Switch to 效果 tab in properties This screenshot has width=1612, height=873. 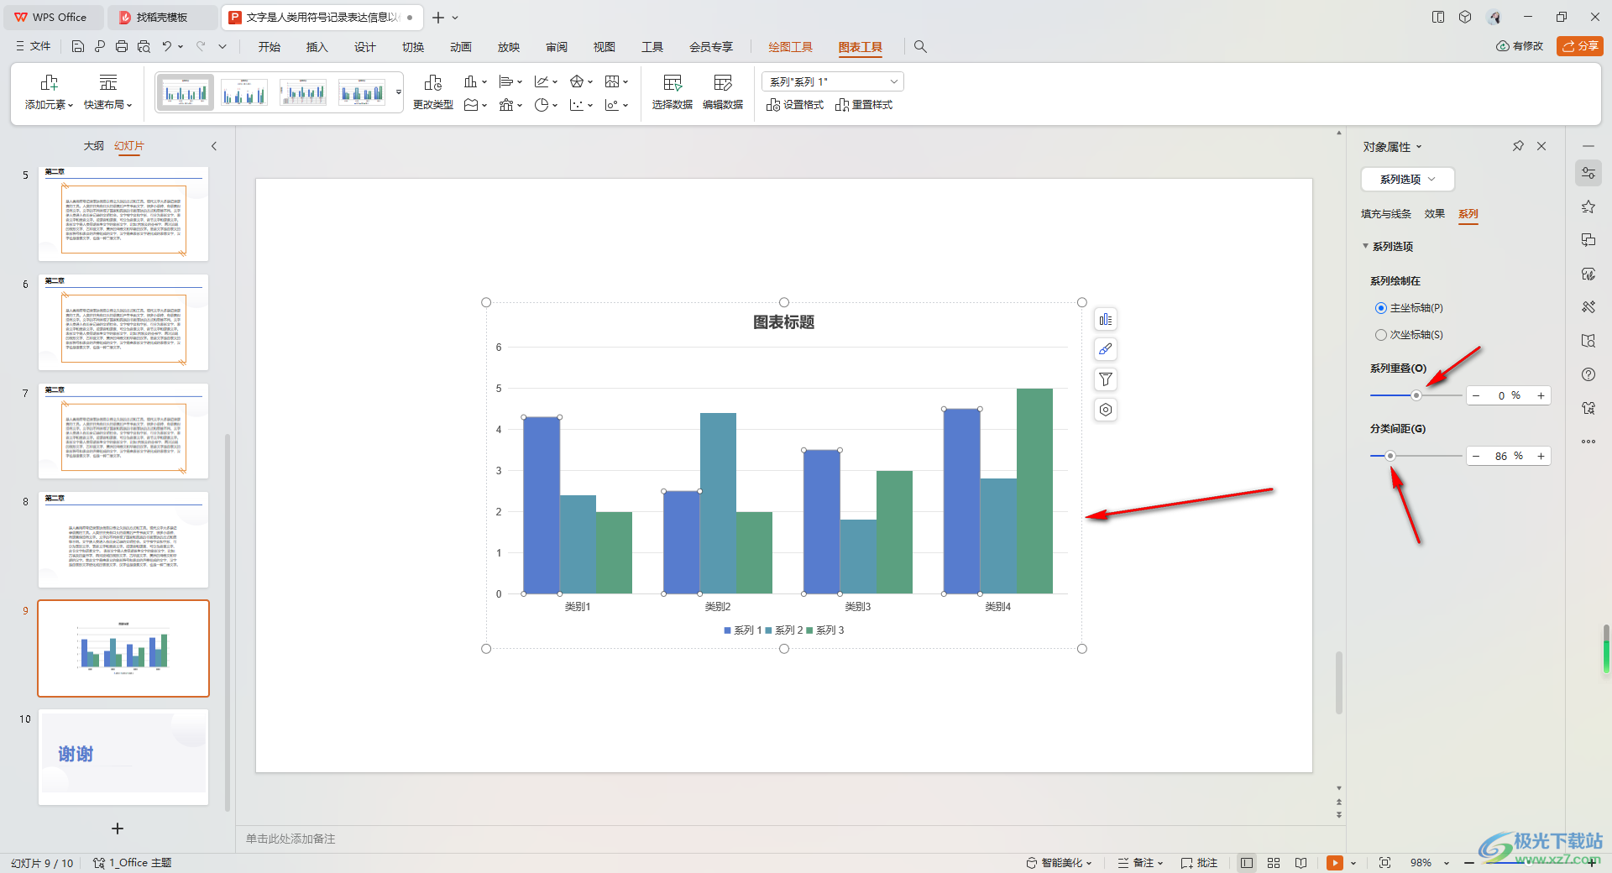click(x=1435, y=214)
